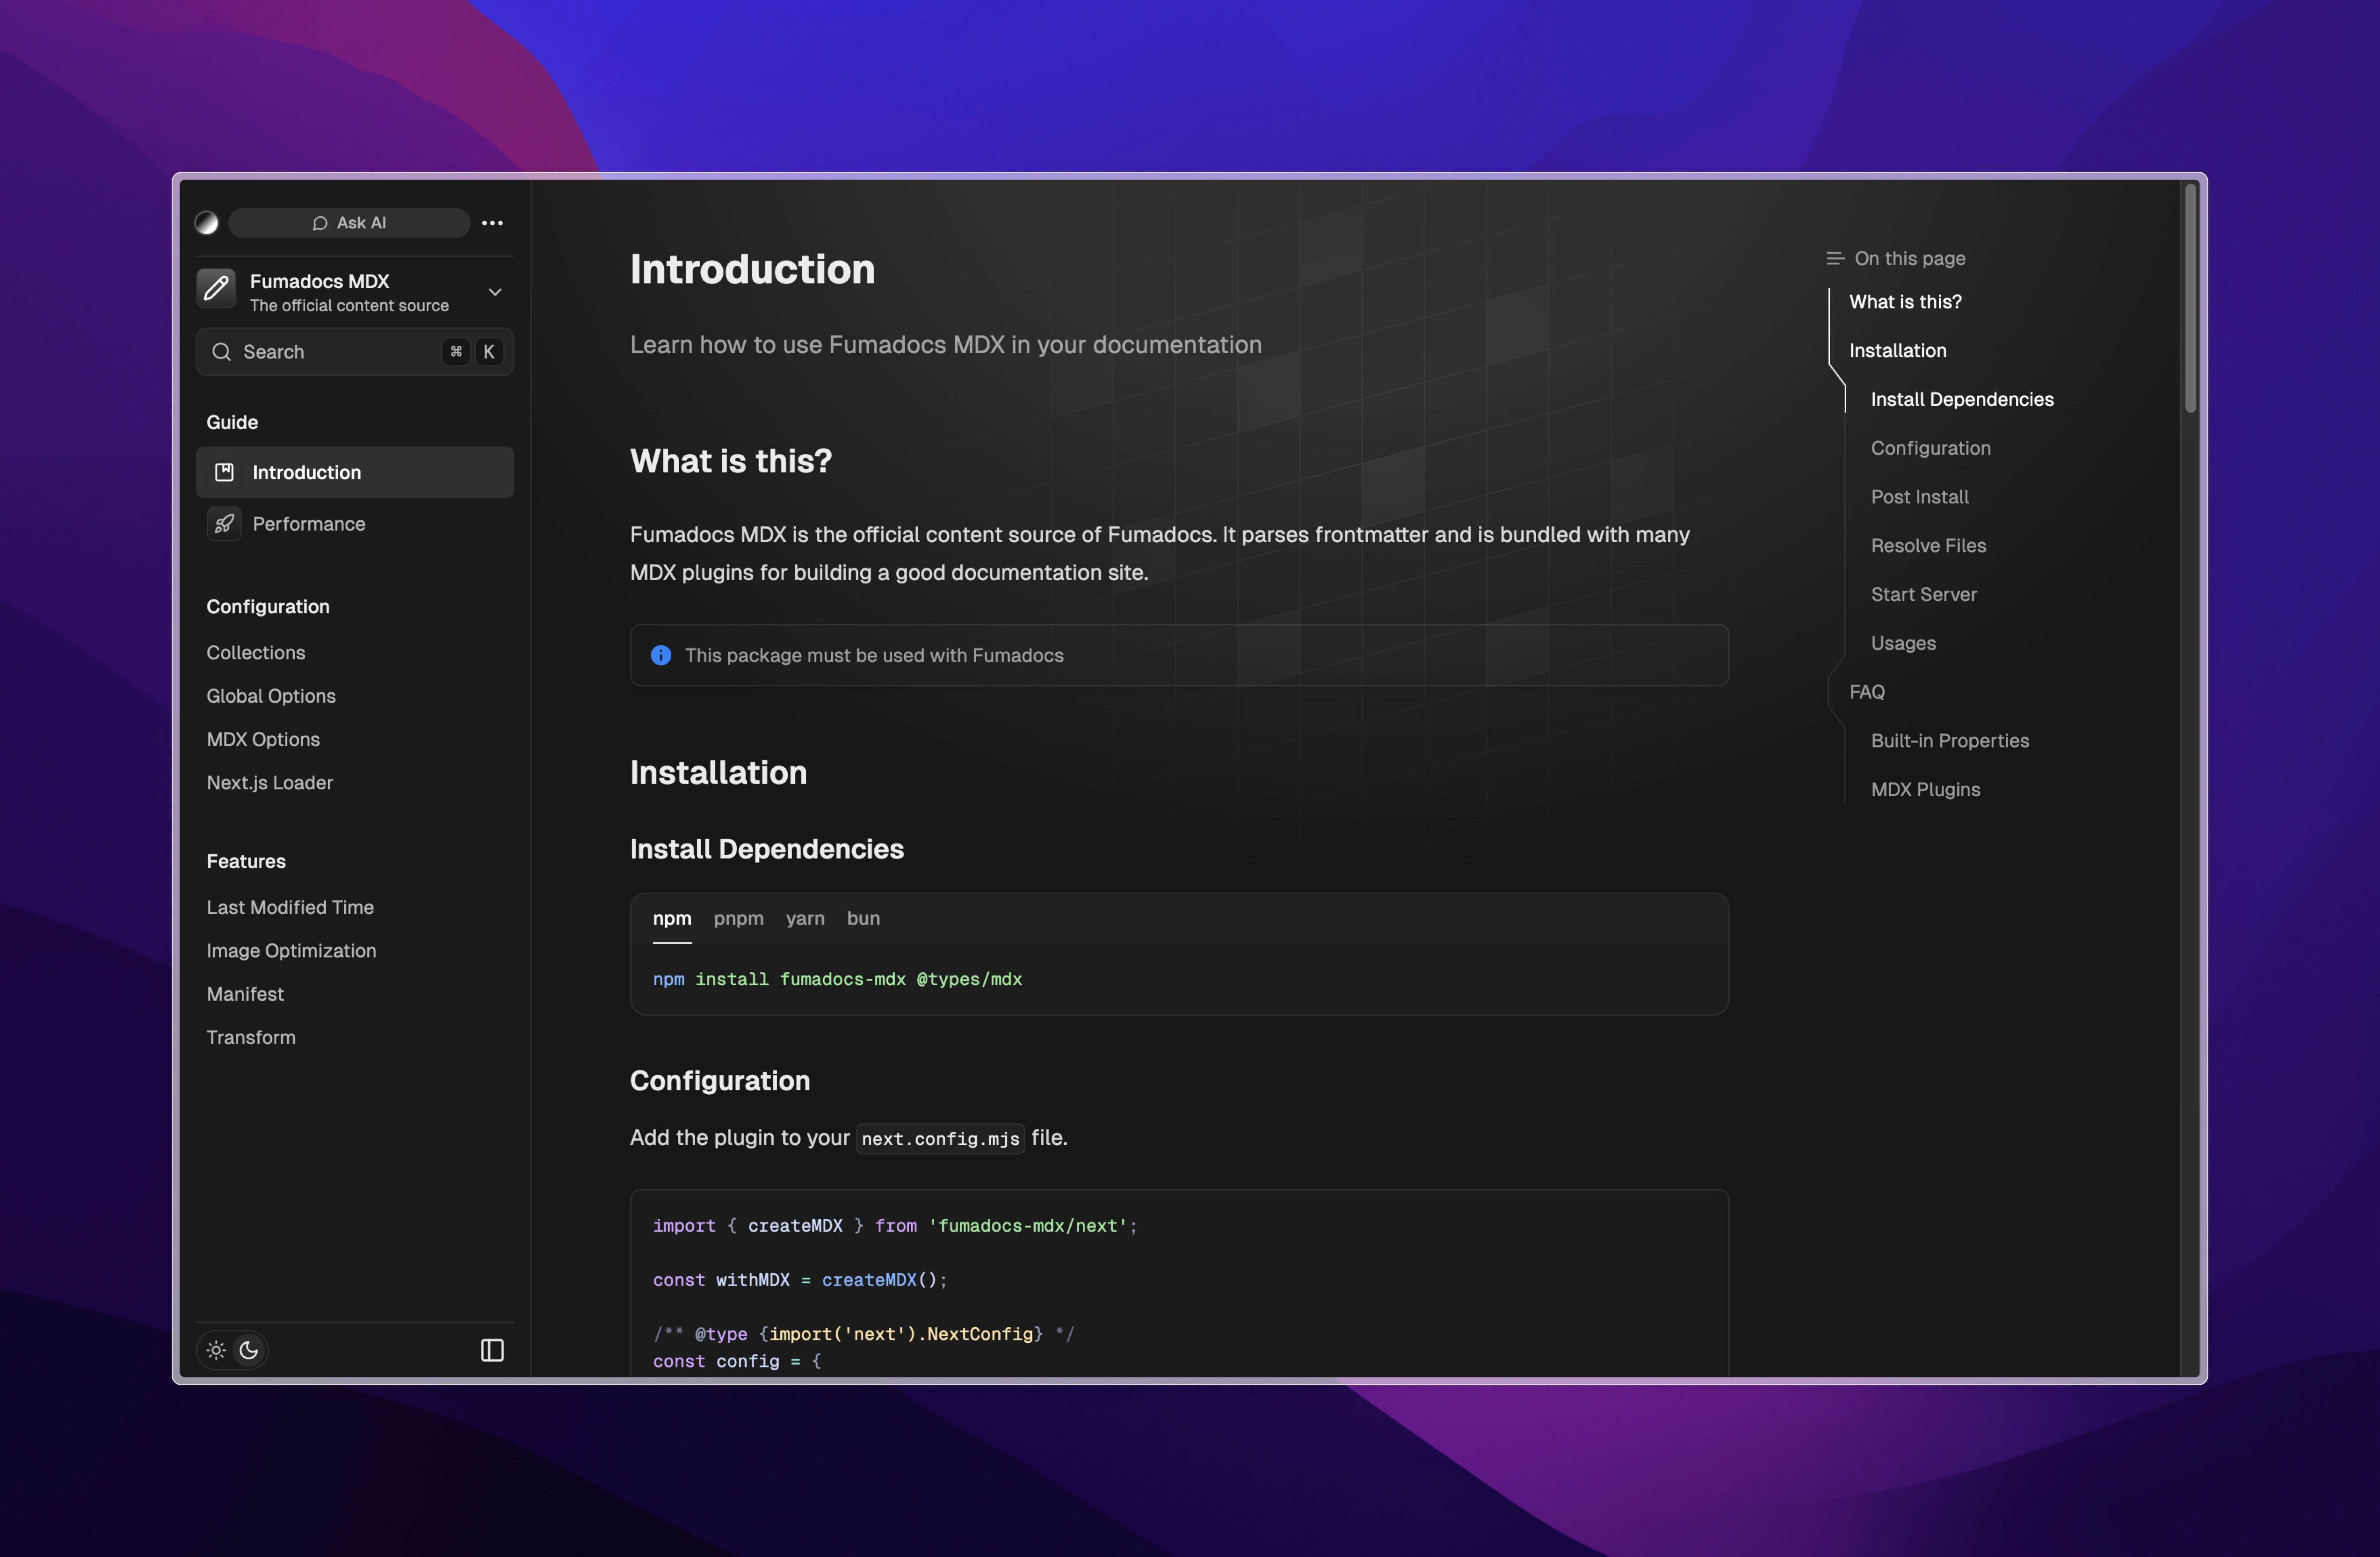The width and height of the screenshot is (2380, 1557).
Task: Jump to 'What is this?' in table of contents
Action: click(1905, 302)
